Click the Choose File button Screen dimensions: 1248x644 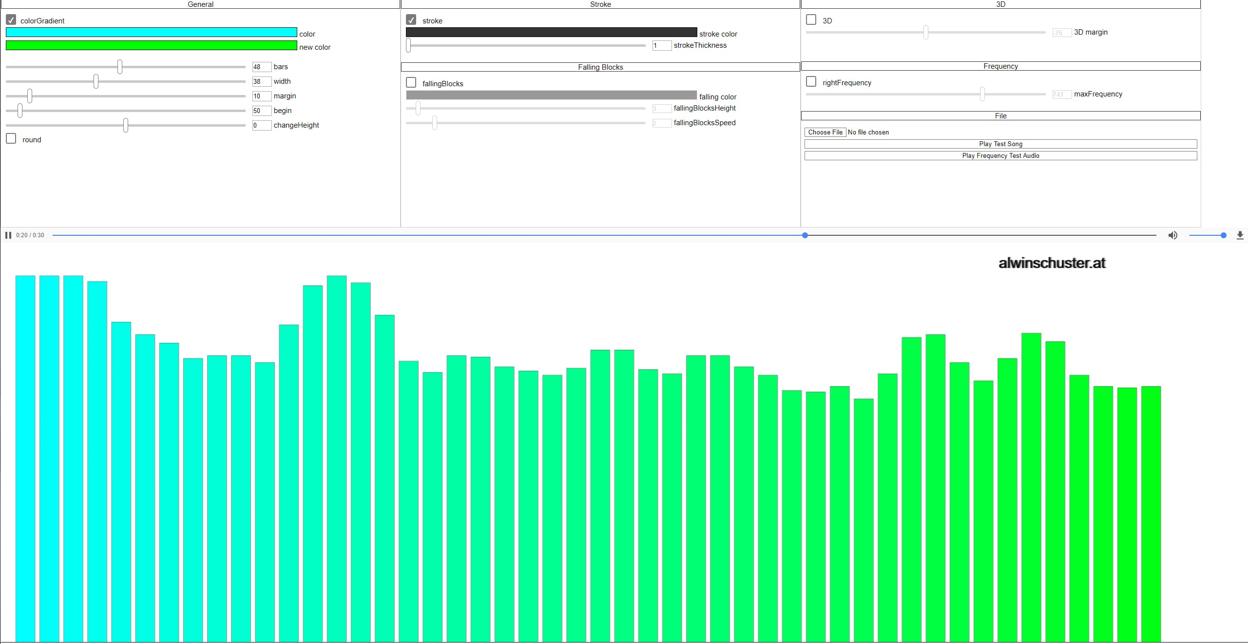tap(825, 132)
